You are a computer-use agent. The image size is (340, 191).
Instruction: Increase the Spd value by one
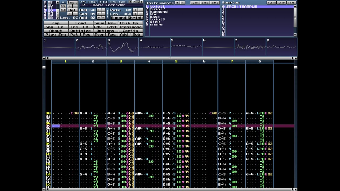99,14
